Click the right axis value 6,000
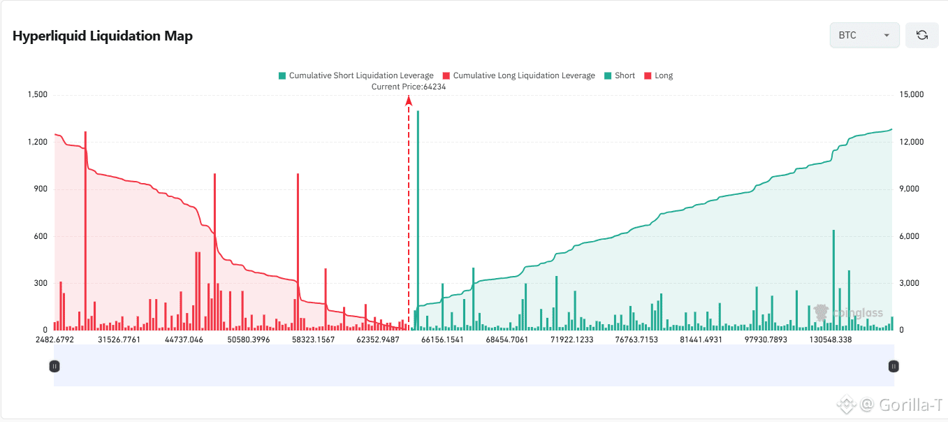Screen dimensions: 948x422 coord(910,236)
